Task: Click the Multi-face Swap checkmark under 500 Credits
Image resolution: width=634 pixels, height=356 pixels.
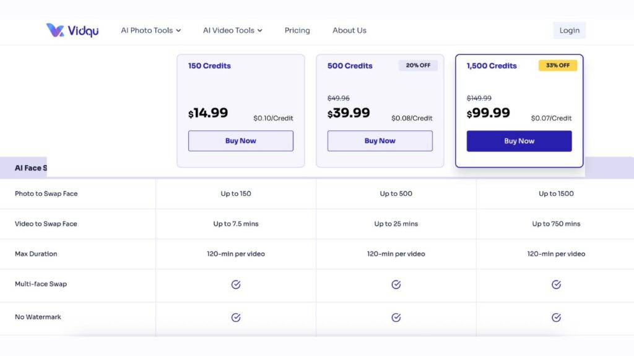Action: pos(396,285)
